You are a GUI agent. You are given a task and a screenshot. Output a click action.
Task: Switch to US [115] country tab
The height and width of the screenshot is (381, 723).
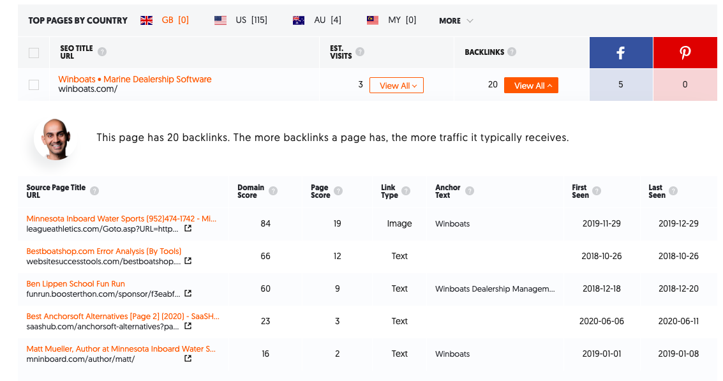coord(251,20)
